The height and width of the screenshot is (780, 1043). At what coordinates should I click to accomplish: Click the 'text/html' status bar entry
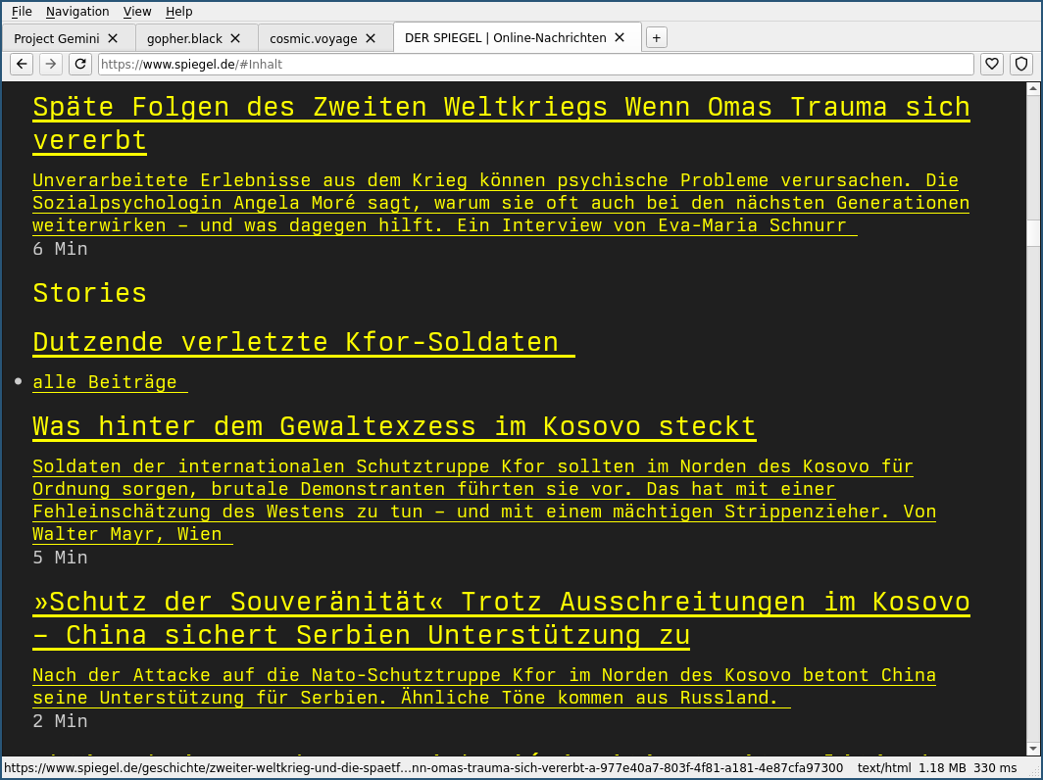click(x=883, y=768)
